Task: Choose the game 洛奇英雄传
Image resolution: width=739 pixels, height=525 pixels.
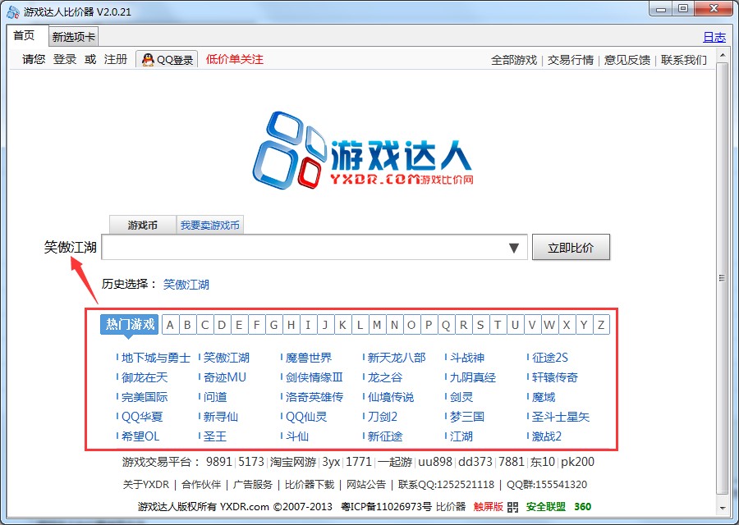Action: click(x=314, y=397)
